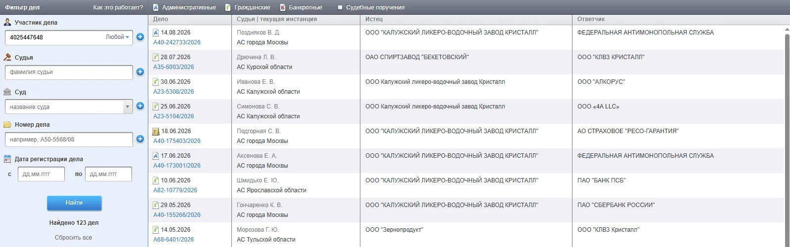Click the Гражданские tab icon
790x247 pixels.
[228, 7]
